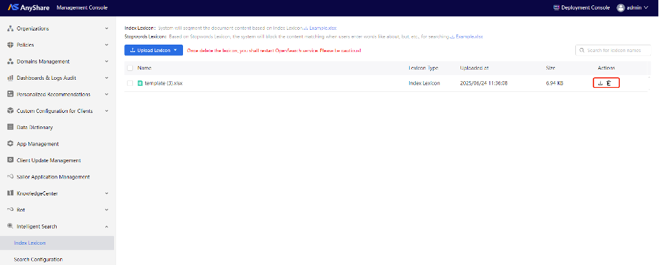Screen dimensions: 659x265
Task: Click the 6.94 KB size cell
Action: tap(554, 83)
